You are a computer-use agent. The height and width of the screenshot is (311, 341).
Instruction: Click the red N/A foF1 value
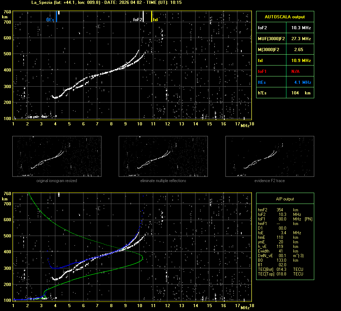click(x=296, y=71)
